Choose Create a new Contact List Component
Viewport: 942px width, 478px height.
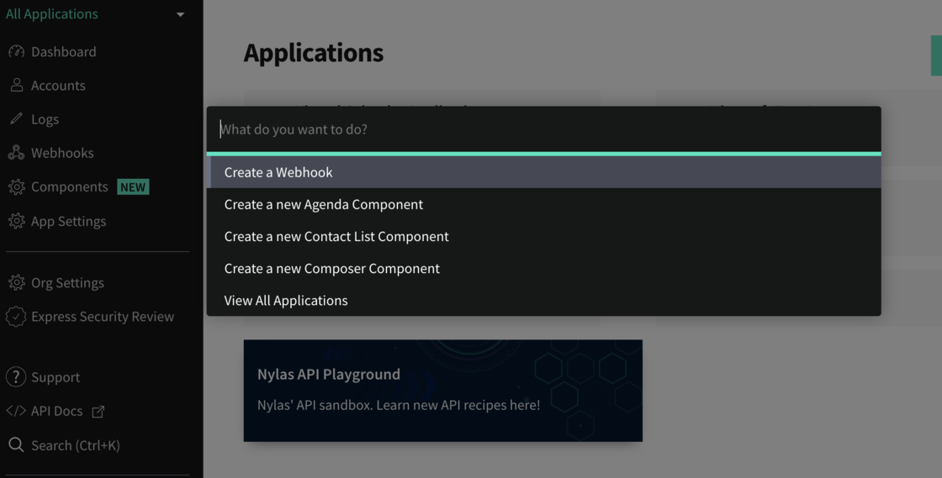pos(543,236)
